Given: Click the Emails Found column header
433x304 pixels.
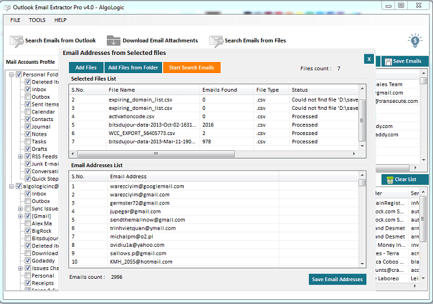Looking at the screenshot, I should [x=226, y=90].
